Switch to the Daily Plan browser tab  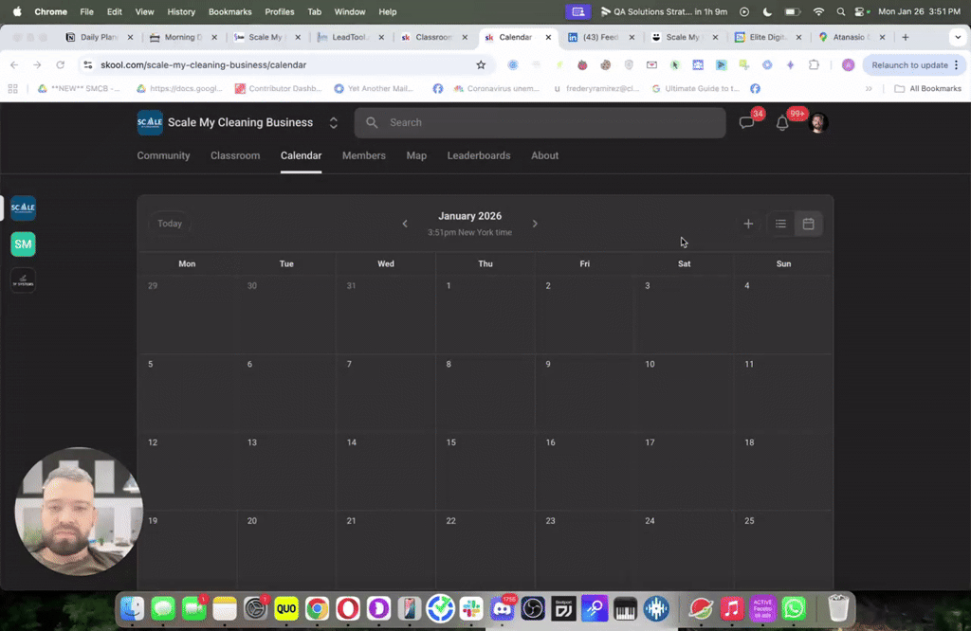(98, 37)
